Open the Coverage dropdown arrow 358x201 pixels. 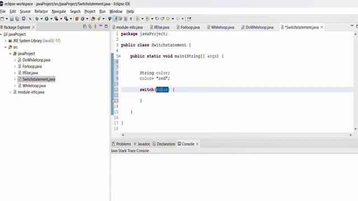61,19
